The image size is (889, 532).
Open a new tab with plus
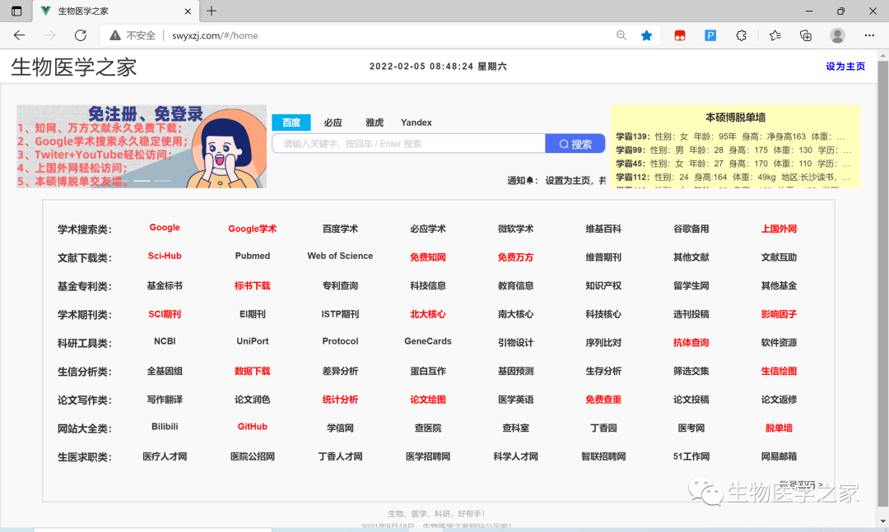(x=212, y=11)
